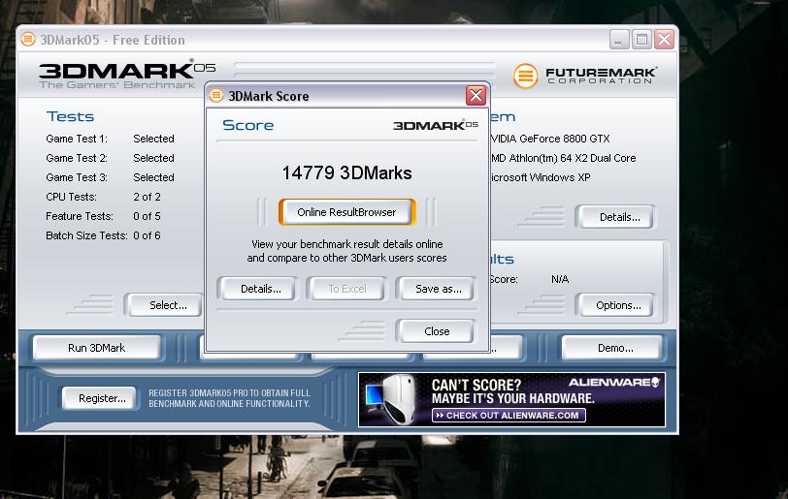Screen dimensions: 788x499
Task: Minimize the 3DMark05 main window
Action: [619, 39]
